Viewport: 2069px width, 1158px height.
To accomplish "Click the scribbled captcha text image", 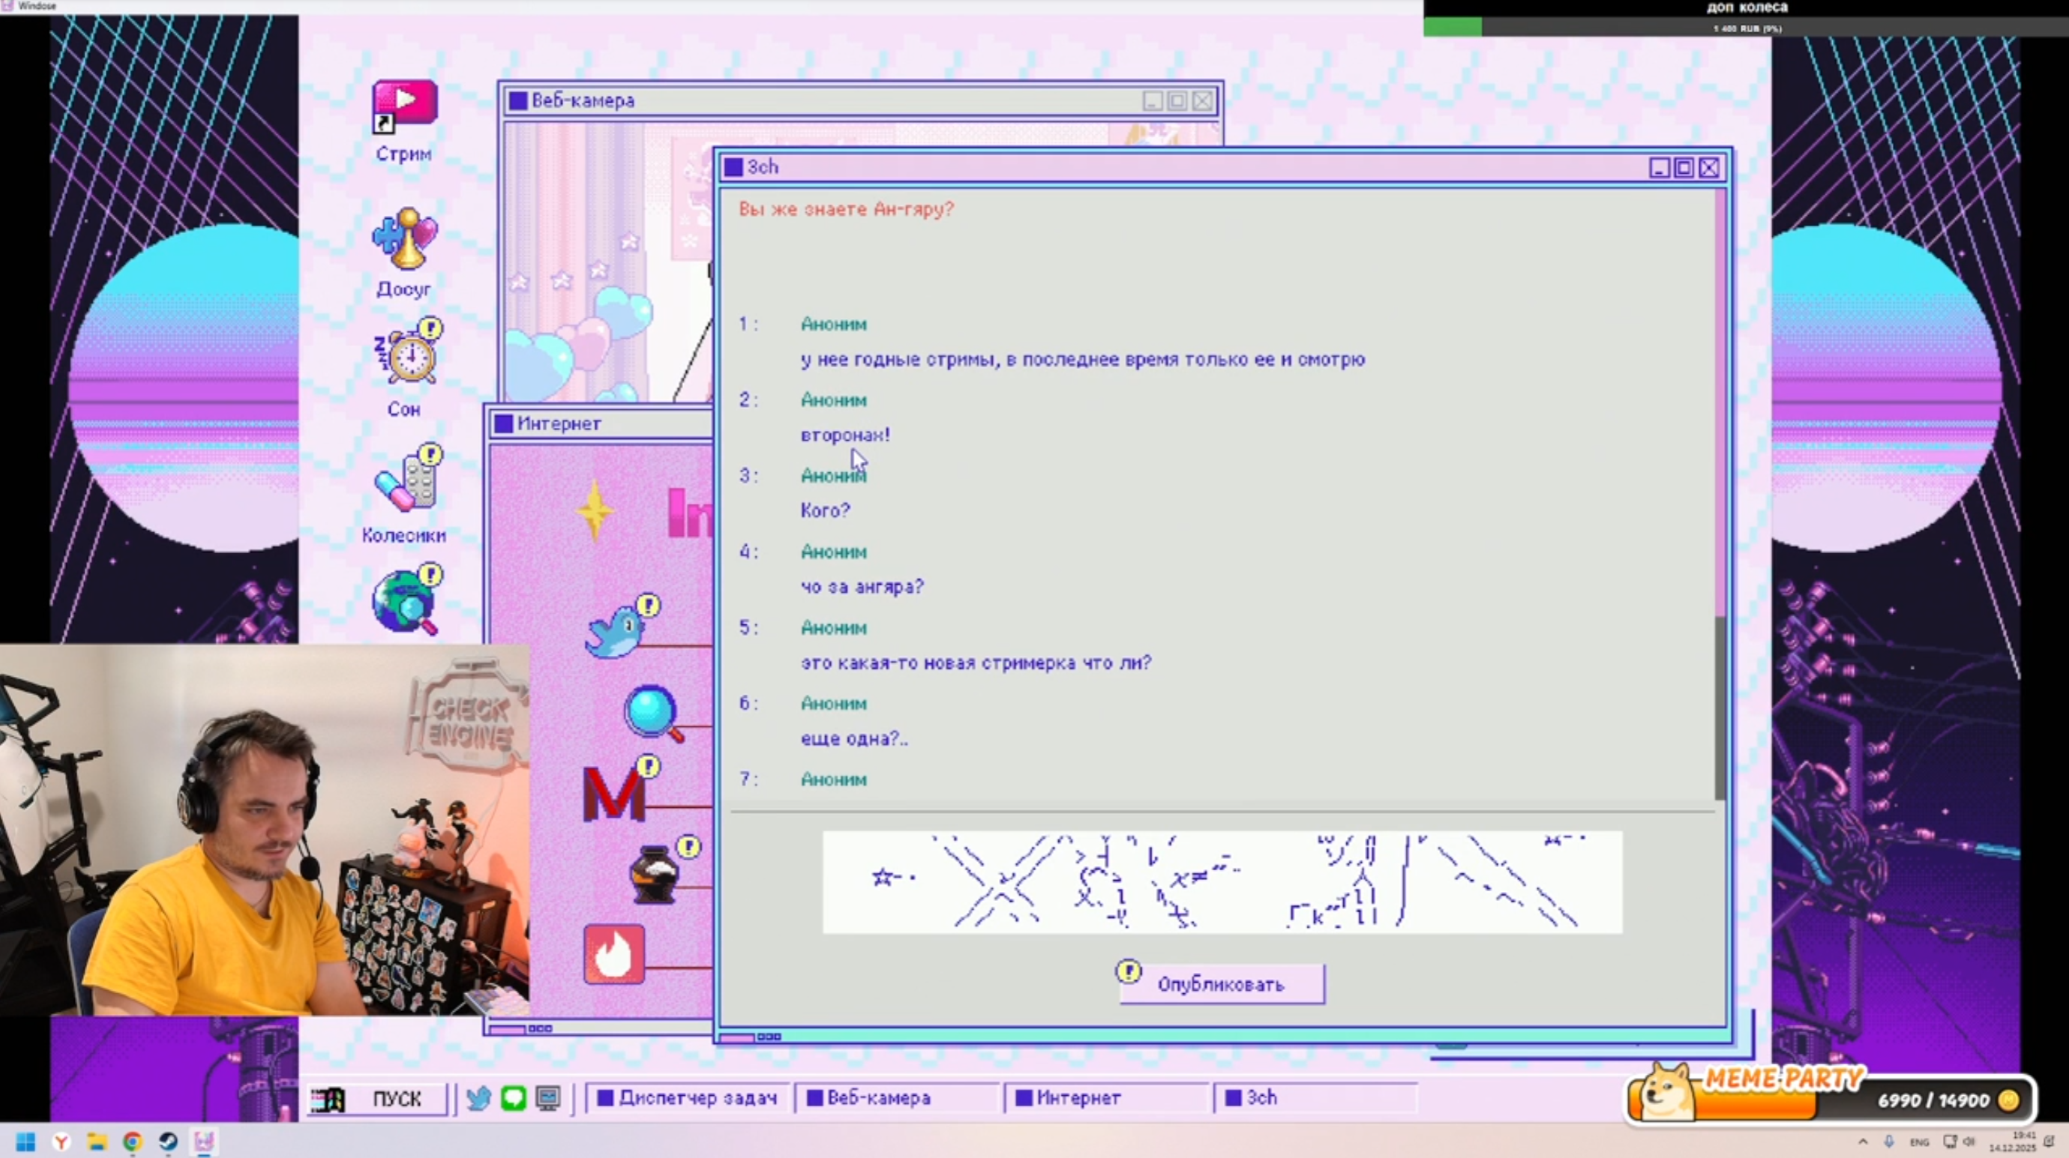I will [1222, 882].
